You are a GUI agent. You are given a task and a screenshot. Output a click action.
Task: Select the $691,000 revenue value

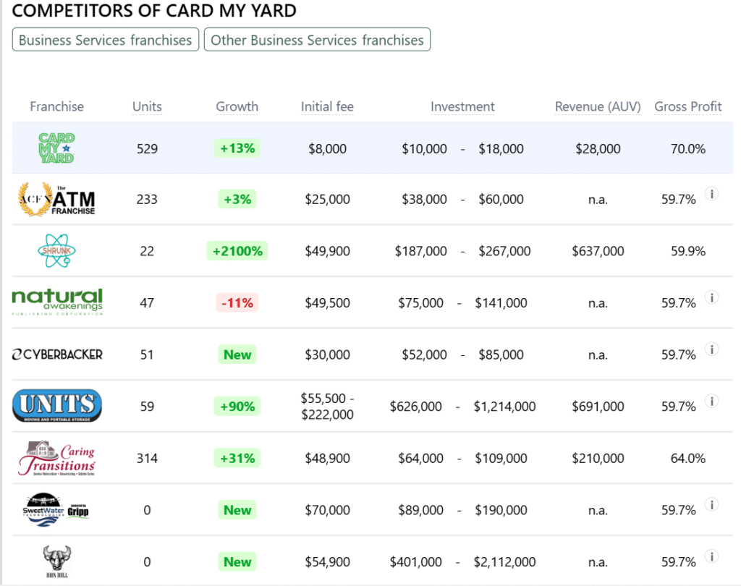(x=598, y=407)
